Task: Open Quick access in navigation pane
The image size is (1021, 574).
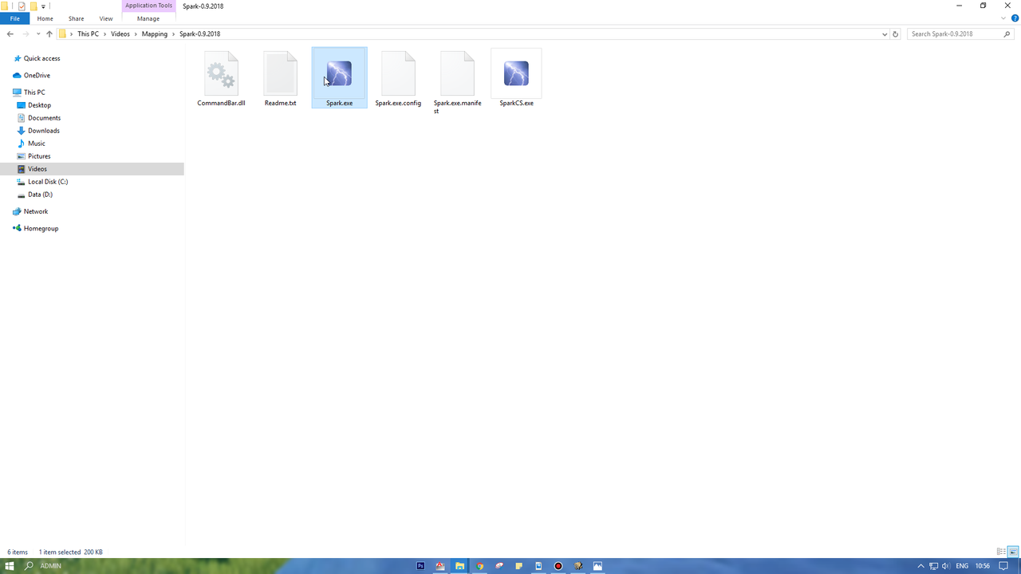Action: 41,58
